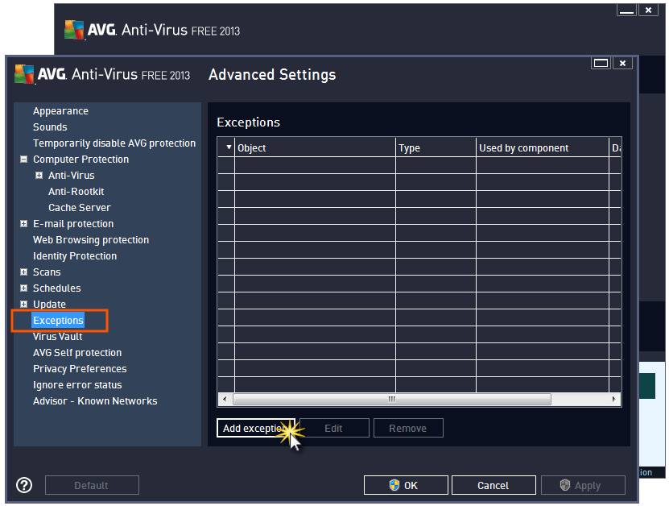Close the Advanced Settings dialog

coord(622,63)
